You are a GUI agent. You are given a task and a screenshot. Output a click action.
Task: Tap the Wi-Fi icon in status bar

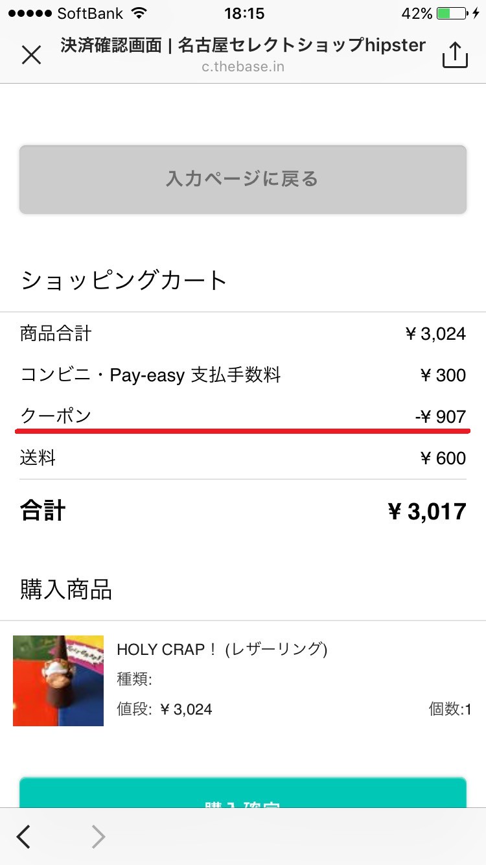138,13
